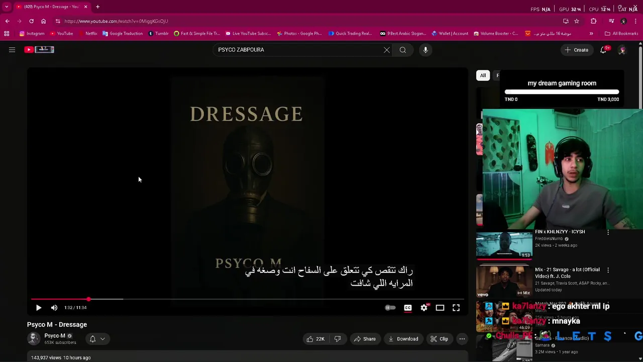Open a new browser tab

(97, 7)
